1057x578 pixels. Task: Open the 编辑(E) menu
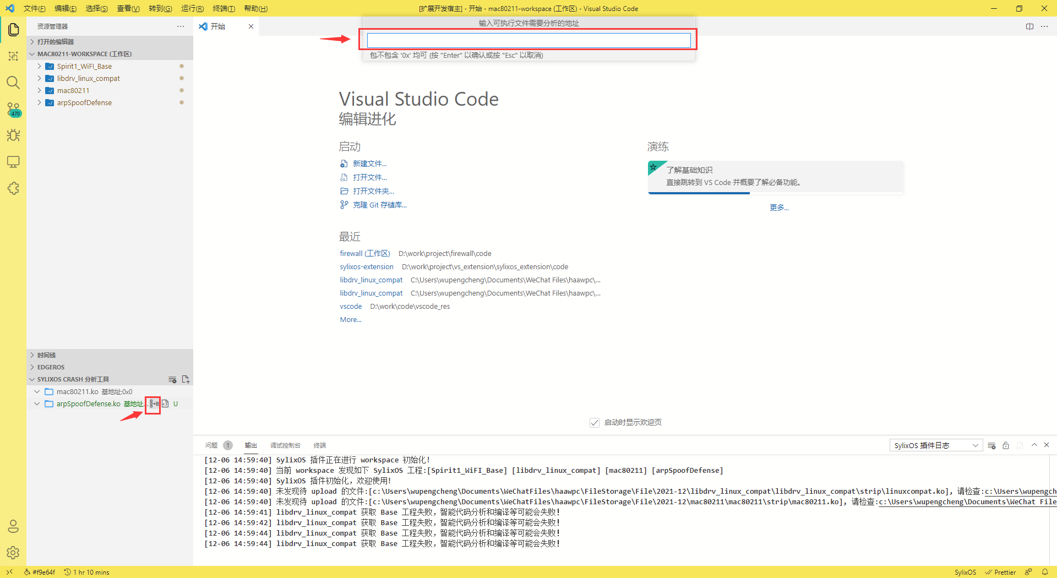click(x=66, y=8)
